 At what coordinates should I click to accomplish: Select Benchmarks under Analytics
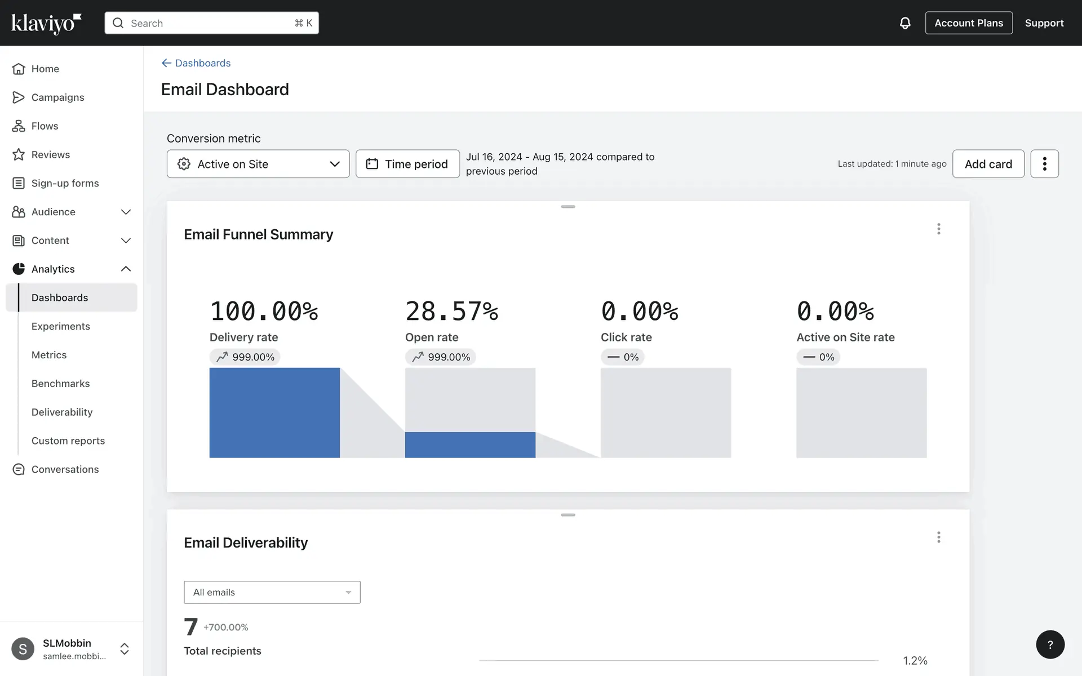pos(60,384)
